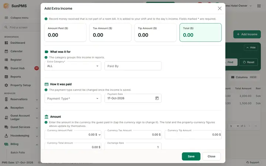Screen dimensions: 266x166
Task: Click the Currency Tip Amount field
Action: [x=193, y=135]
